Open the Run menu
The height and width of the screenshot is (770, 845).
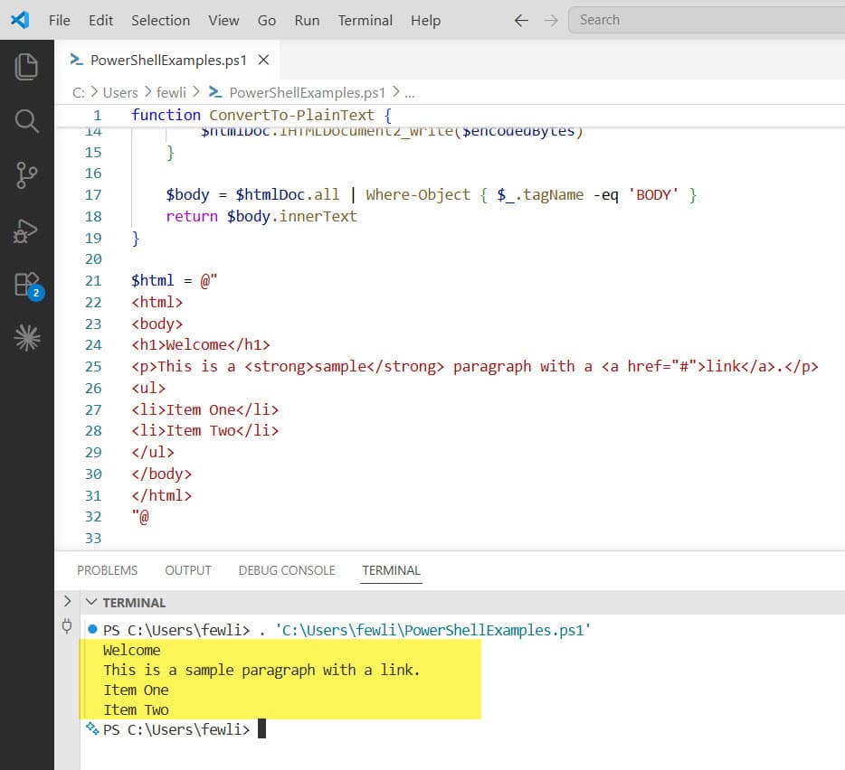(x=308, y=21)
